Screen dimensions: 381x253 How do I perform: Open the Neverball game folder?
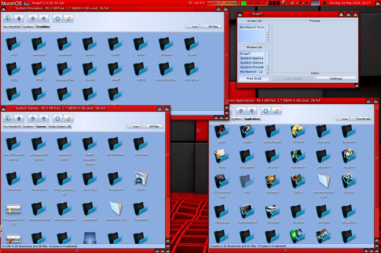90,209
